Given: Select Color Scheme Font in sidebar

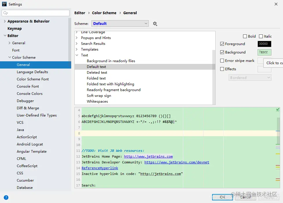Looking at the screenshot, I should [x=33, y=79].
